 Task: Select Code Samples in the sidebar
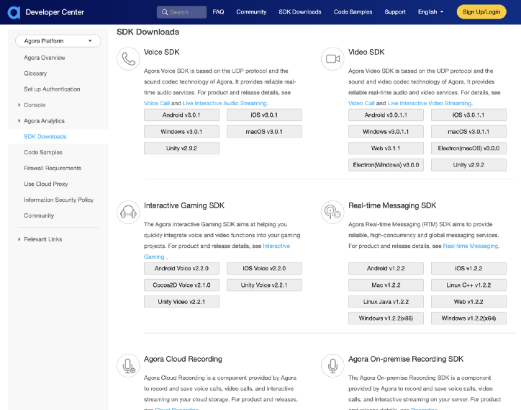(x=43, y=153)
